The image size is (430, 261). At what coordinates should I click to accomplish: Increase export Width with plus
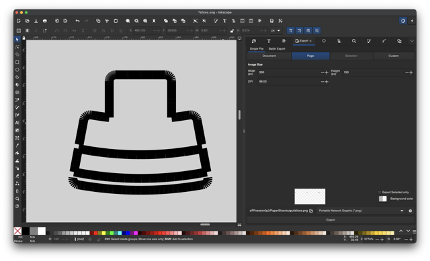tap(327, 72)
